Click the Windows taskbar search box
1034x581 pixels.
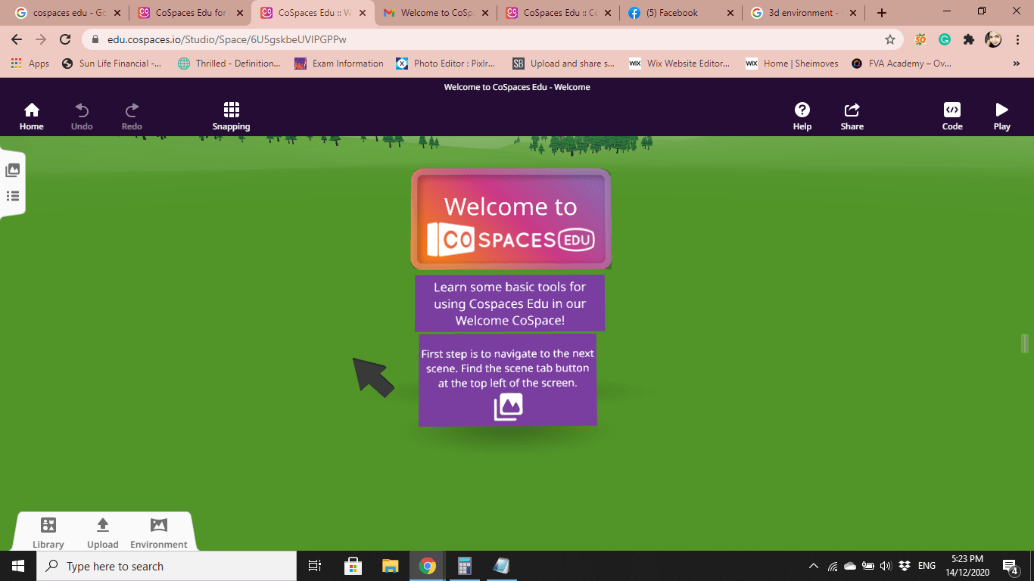point(167,566)
